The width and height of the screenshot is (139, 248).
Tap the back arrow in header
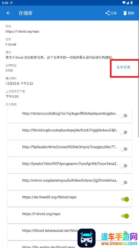click(8, 13)
